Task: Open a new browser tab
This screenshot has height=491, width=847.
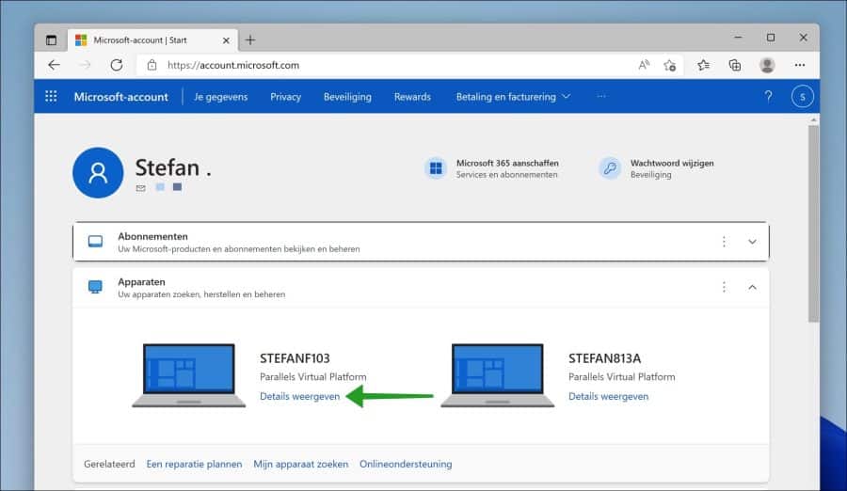Action: pyautogui.click(x=250, y=40)
